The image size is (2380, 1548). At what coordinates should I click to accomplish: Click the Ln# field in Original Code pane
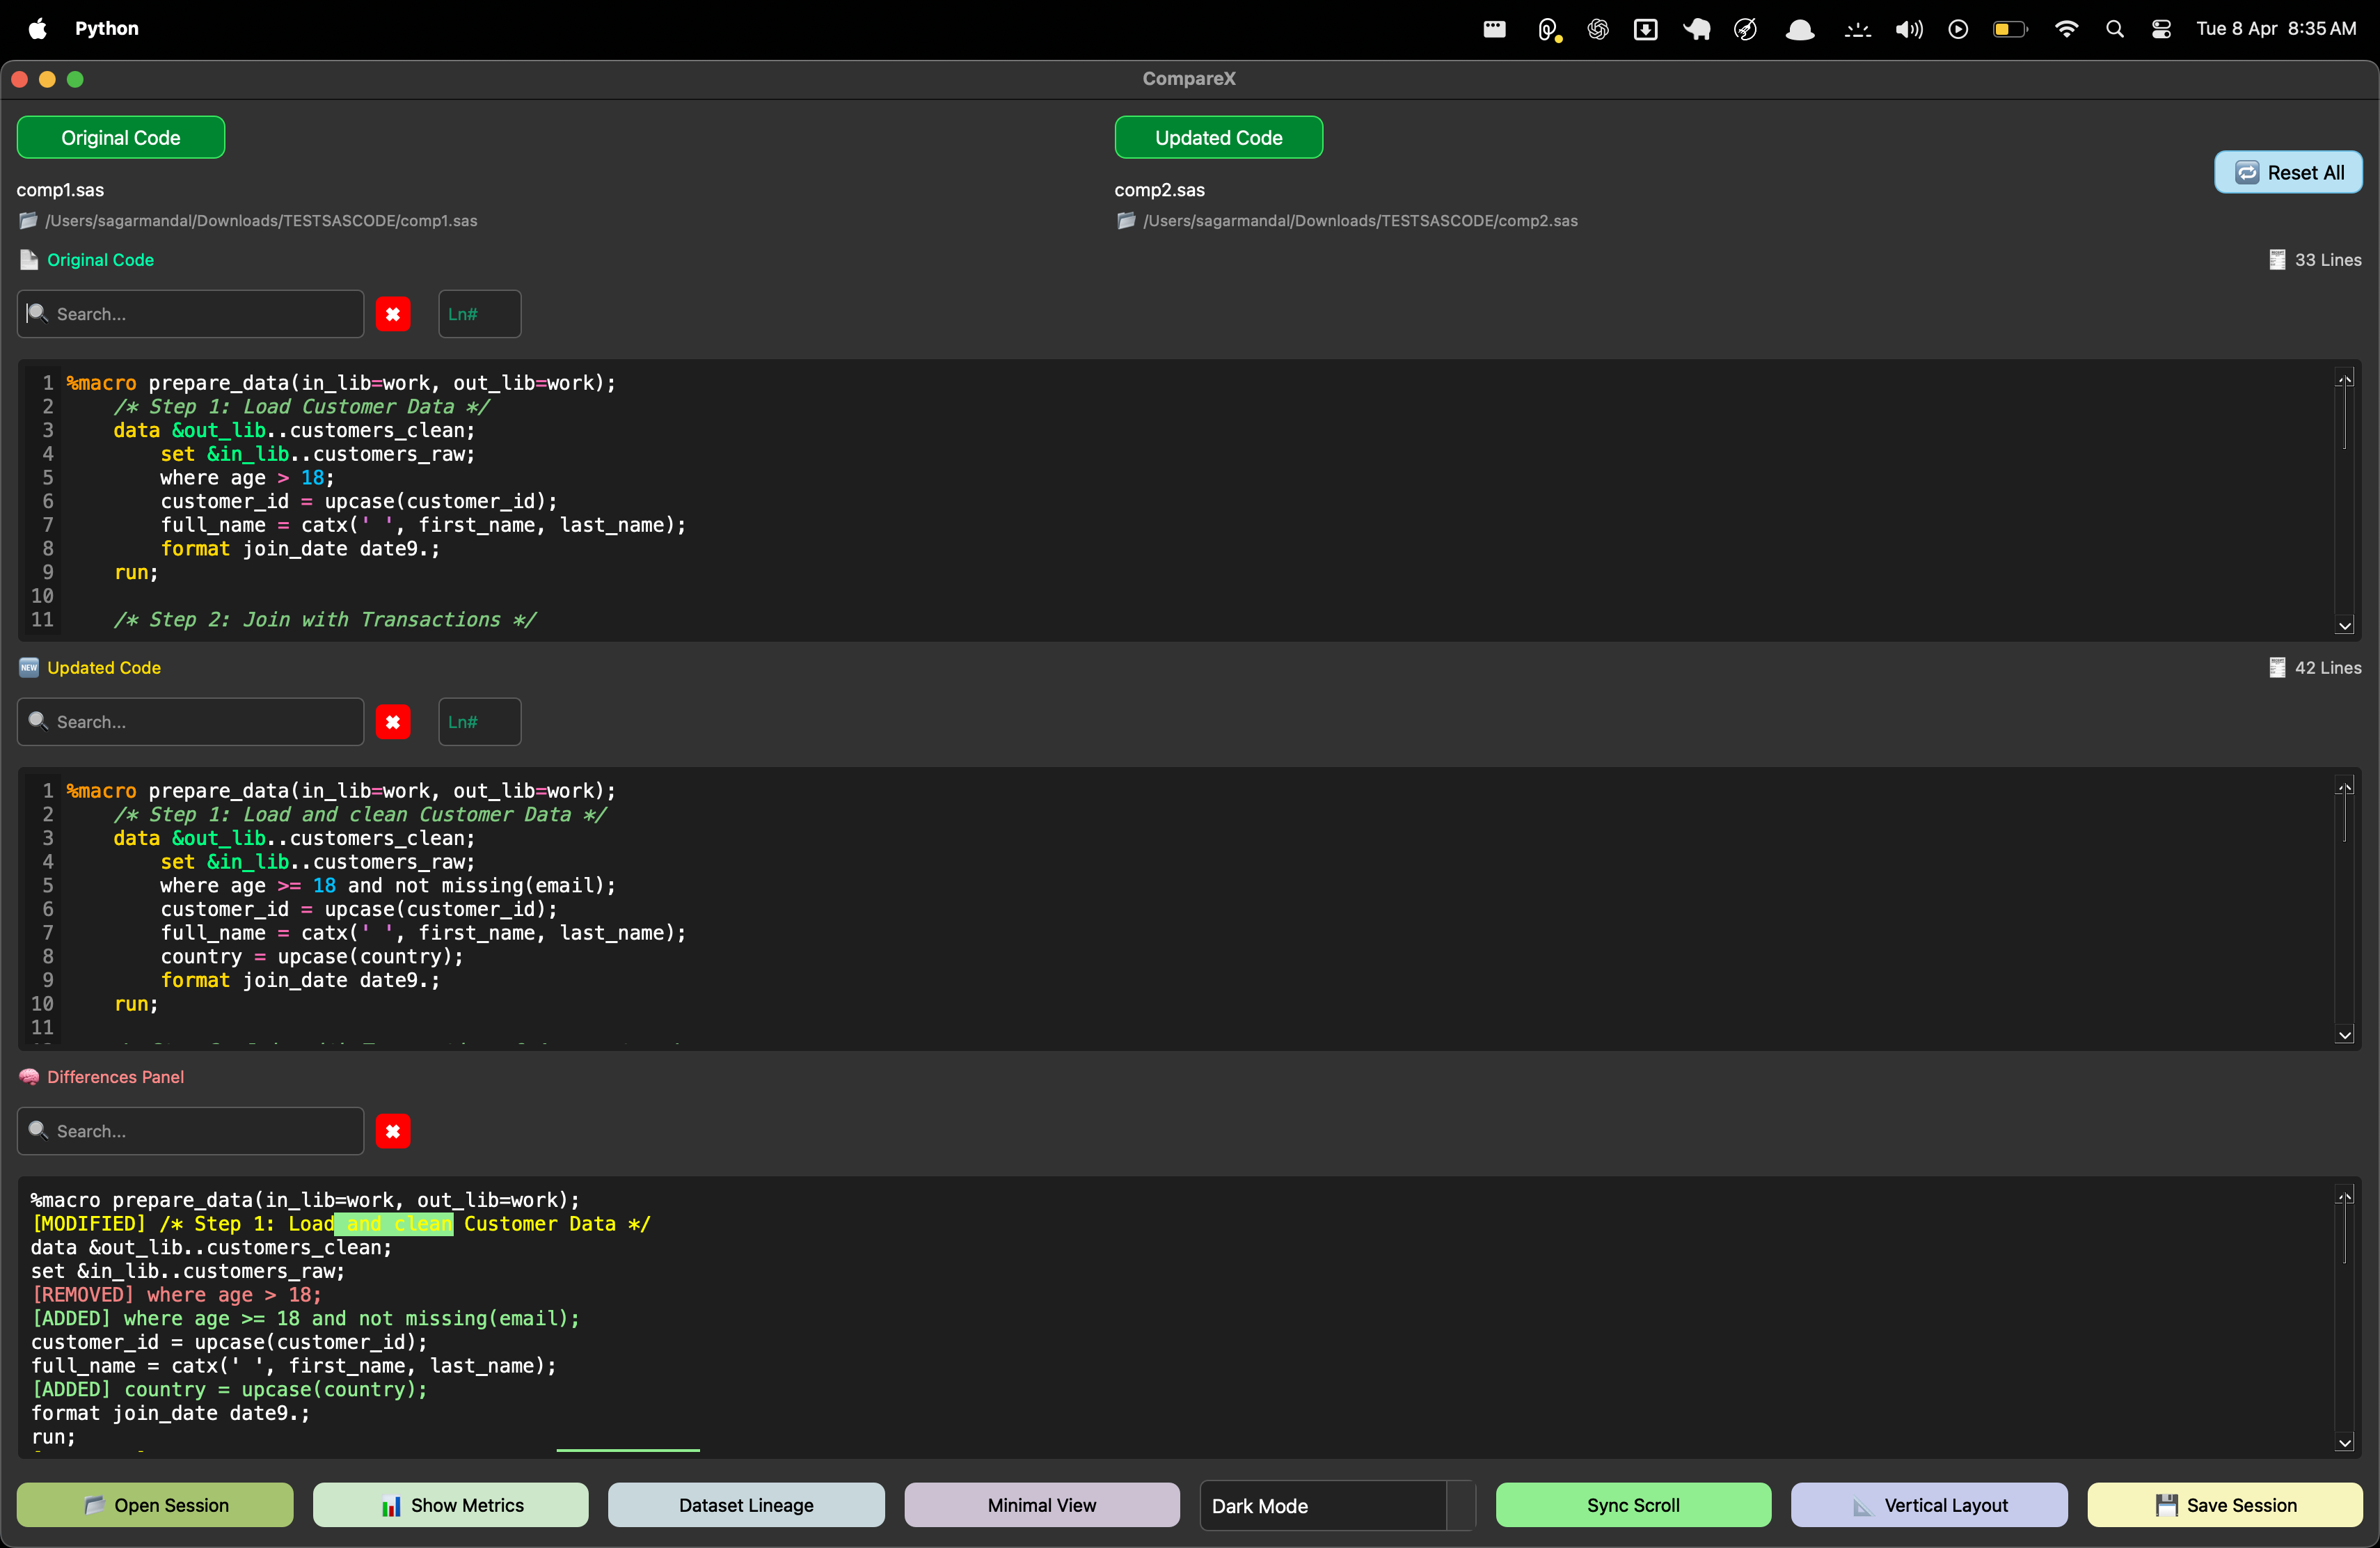tap(478, 313)
